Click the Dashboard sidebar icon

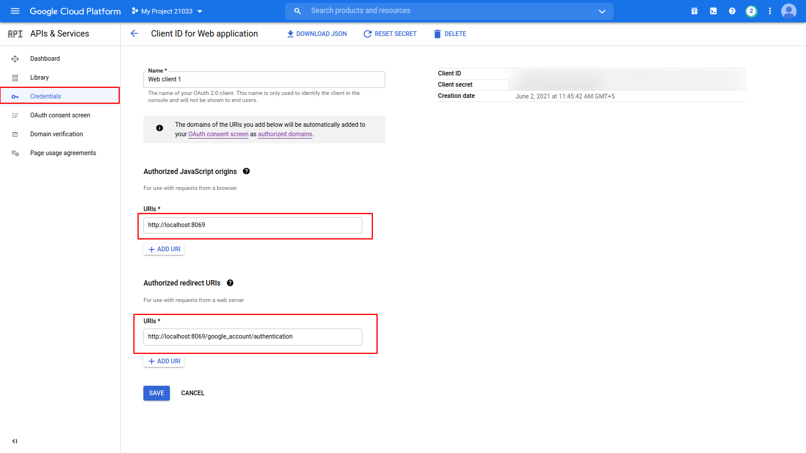point(15,59)
